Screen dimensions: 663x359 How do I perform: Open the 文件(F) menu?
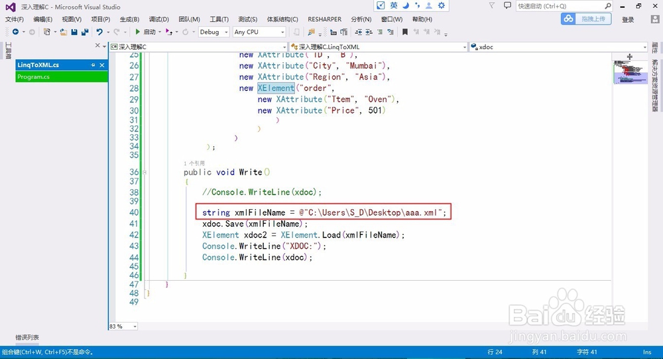[x=15, y=19]
